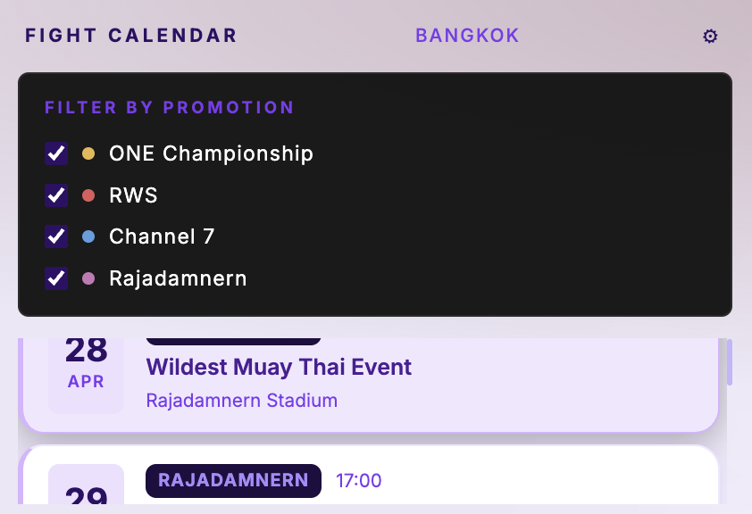This screenshot has width=752, height=514.
Task: Click the FIGHT CALENDAR app title
Action: point(130,36)
